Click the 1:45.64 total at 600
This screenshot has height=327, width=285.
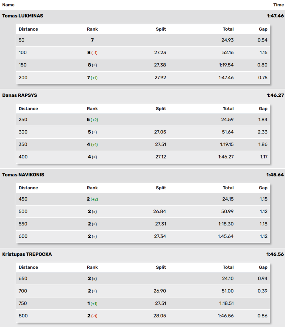225,236
